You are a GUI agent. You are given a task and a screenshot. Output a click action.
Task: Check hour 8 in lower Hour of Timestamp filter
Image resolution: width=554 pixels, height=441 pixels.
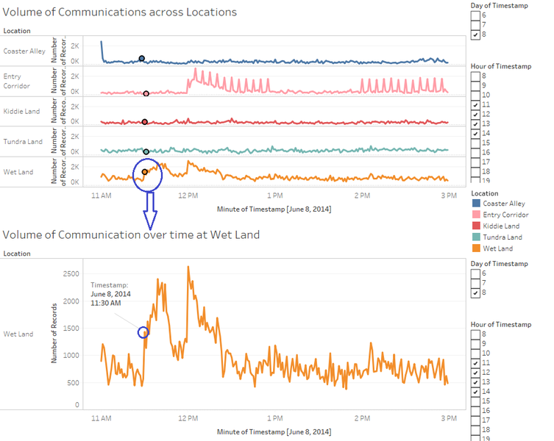[x=475, y=334]
